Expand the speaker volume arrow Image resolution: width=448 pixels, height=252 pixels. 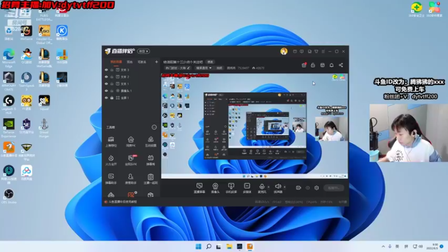point(284,187)
